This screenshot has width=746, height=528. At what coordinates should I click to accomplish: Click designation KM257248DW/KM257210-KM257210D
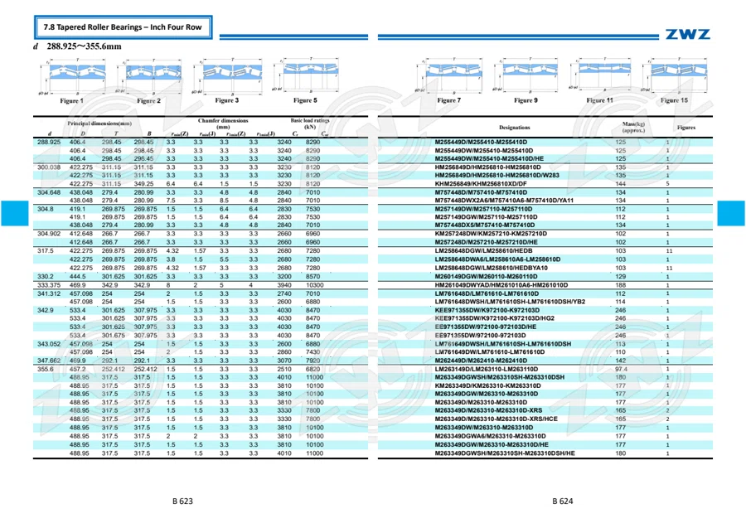491,234
